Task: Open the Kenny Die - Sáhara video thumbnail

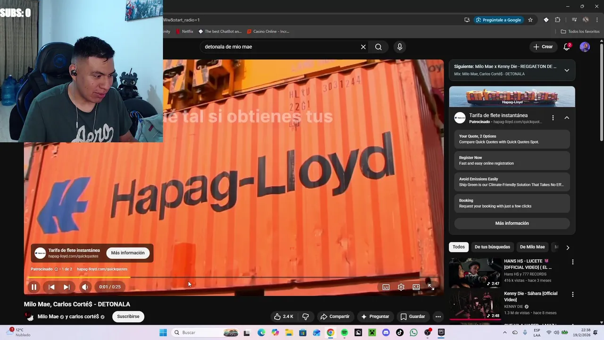Action: tap(475, 305)
